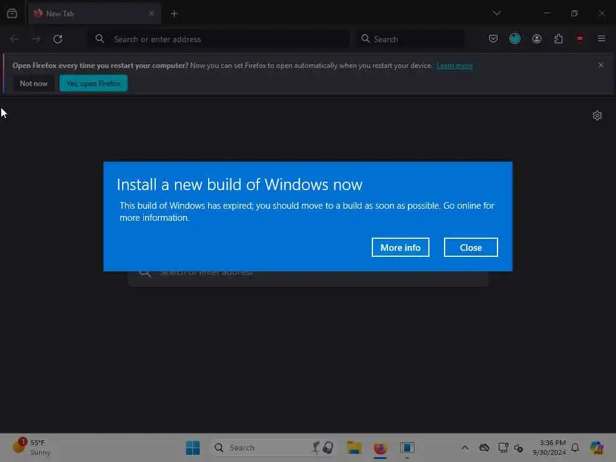The width and height of the screenshot is (616, 462).
Task: Minimize the Firefox window
Action: pos(546,13)
